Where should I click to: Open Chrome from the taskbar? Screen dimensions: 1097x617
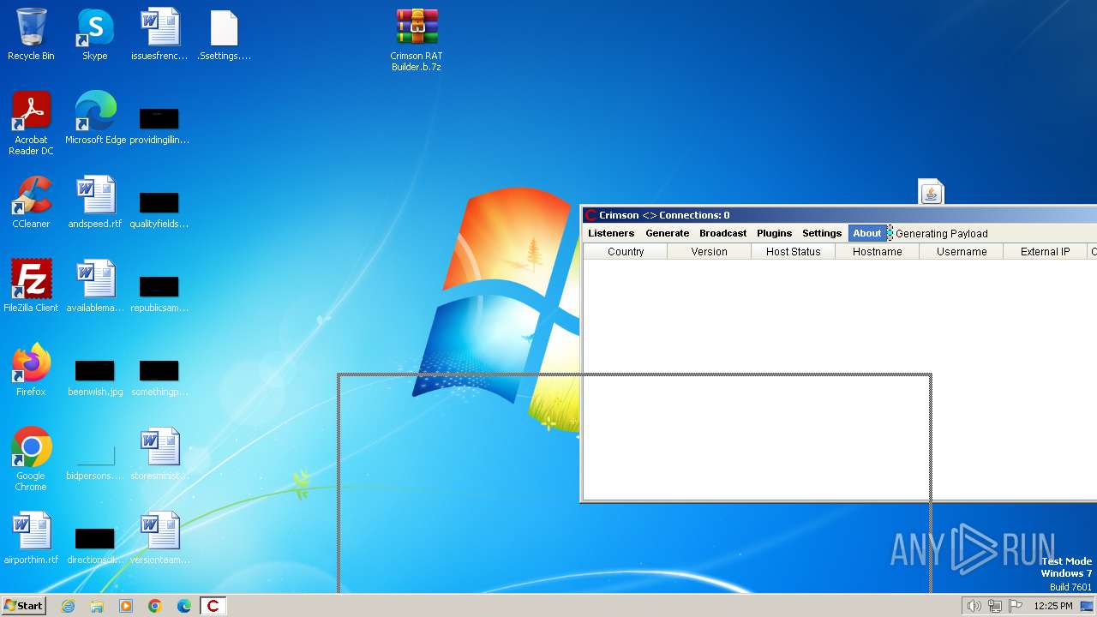click(155, 606)
